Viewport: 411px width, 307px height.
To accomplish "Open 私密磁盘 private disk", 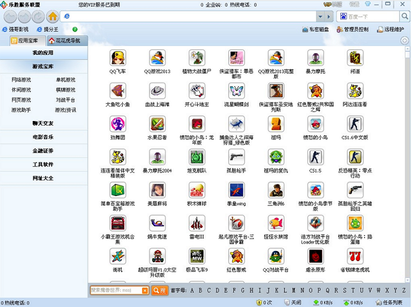I will tap(315, 29).
